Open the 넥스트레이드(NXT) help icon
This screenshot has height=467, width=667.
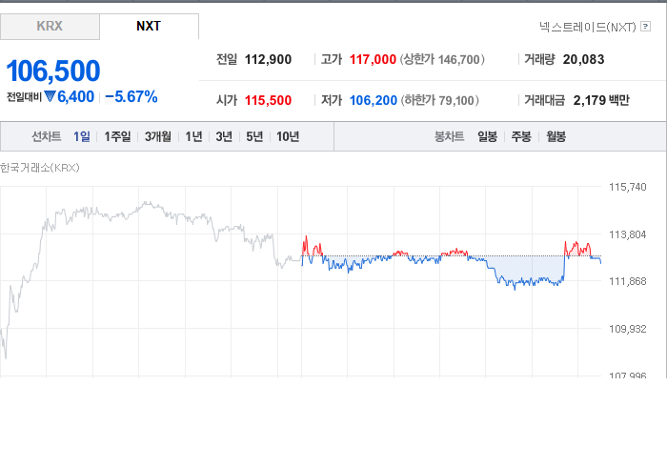click(x=645, y=27)
